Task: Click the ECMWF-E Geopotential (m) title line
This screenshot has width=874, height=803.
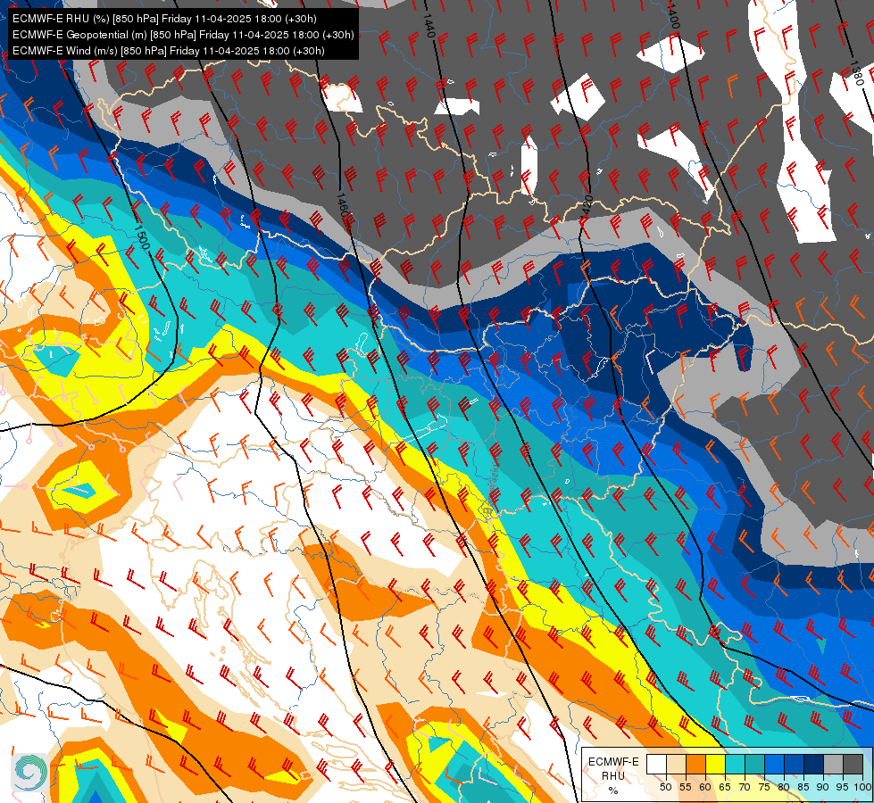Action: (x=183, y=35)
